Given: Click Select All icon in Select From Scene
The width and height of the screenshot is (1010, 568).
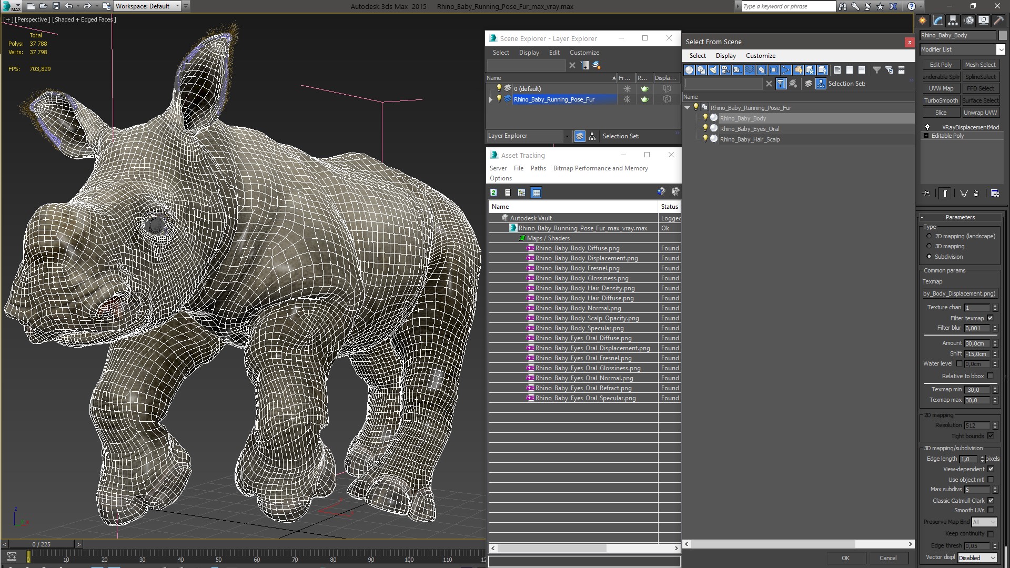Looking at the screenshot, I should coord(837,70).
